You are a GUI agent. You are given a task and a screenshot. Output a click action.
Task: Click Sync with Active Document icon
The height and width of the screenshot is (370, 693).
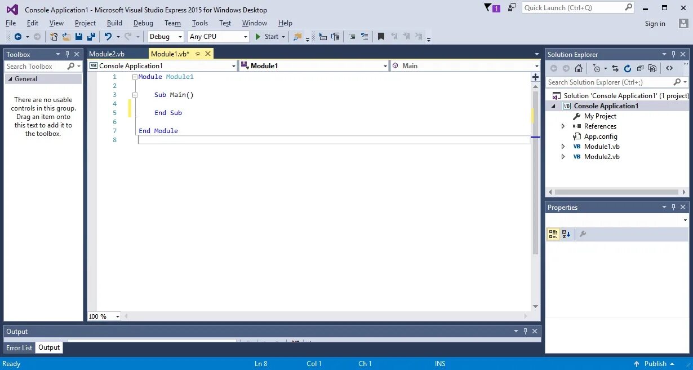coord(615,68)
